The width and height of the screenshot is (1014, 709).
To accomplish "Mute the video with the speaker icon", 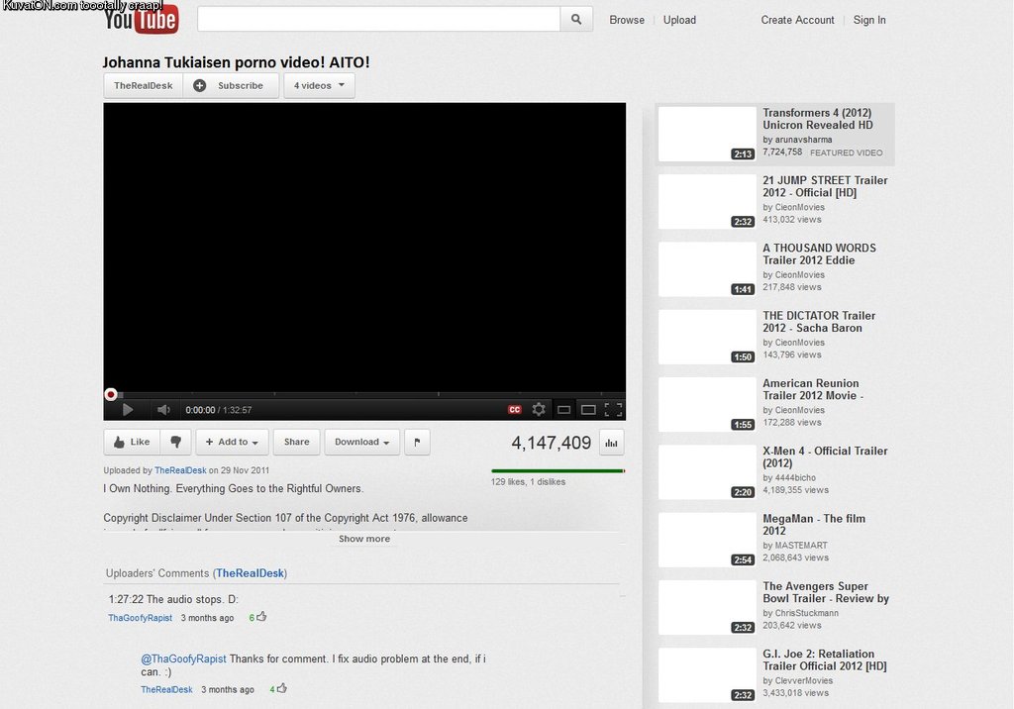I will [163, 410].
